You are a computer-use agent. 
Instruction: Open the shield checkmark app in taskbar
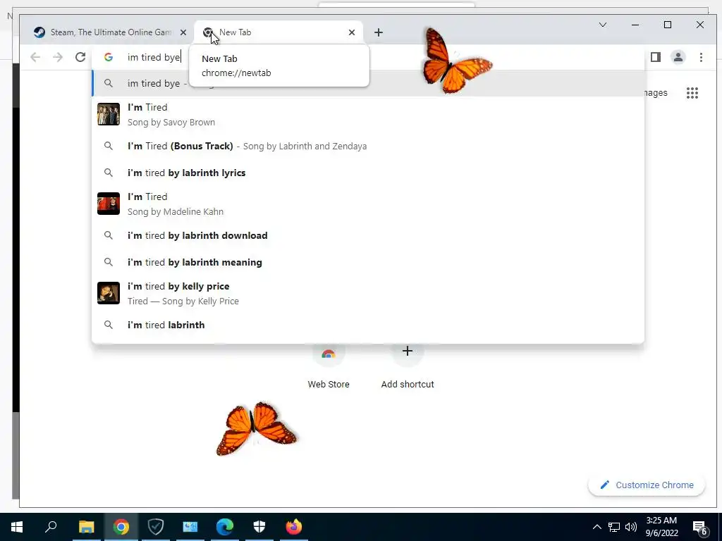point(156,527)
